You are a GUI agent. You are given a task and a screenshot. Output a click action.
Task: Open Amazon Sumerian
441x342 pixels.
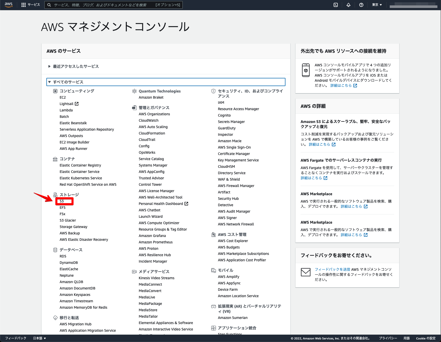tap(233, 318)
